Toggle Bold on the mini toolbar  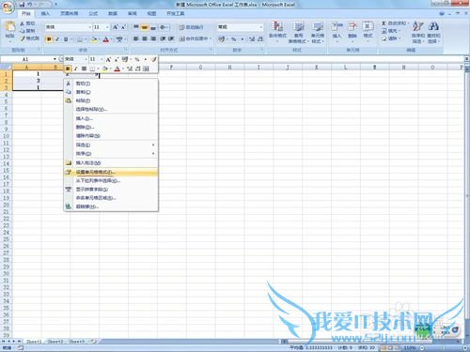pos(68,69)
